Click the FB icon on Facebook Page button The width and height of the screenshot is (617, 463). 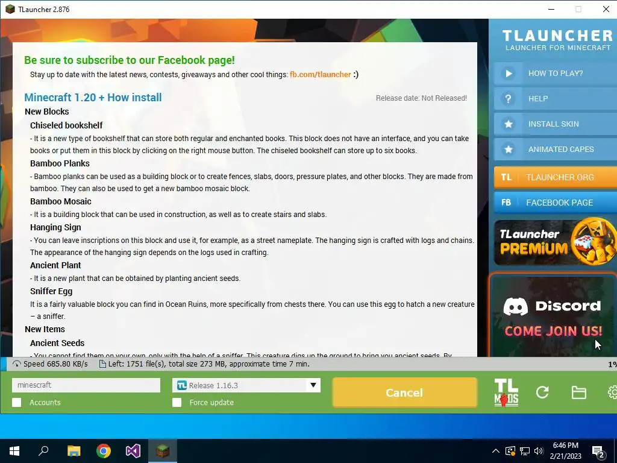coord(506,203)
